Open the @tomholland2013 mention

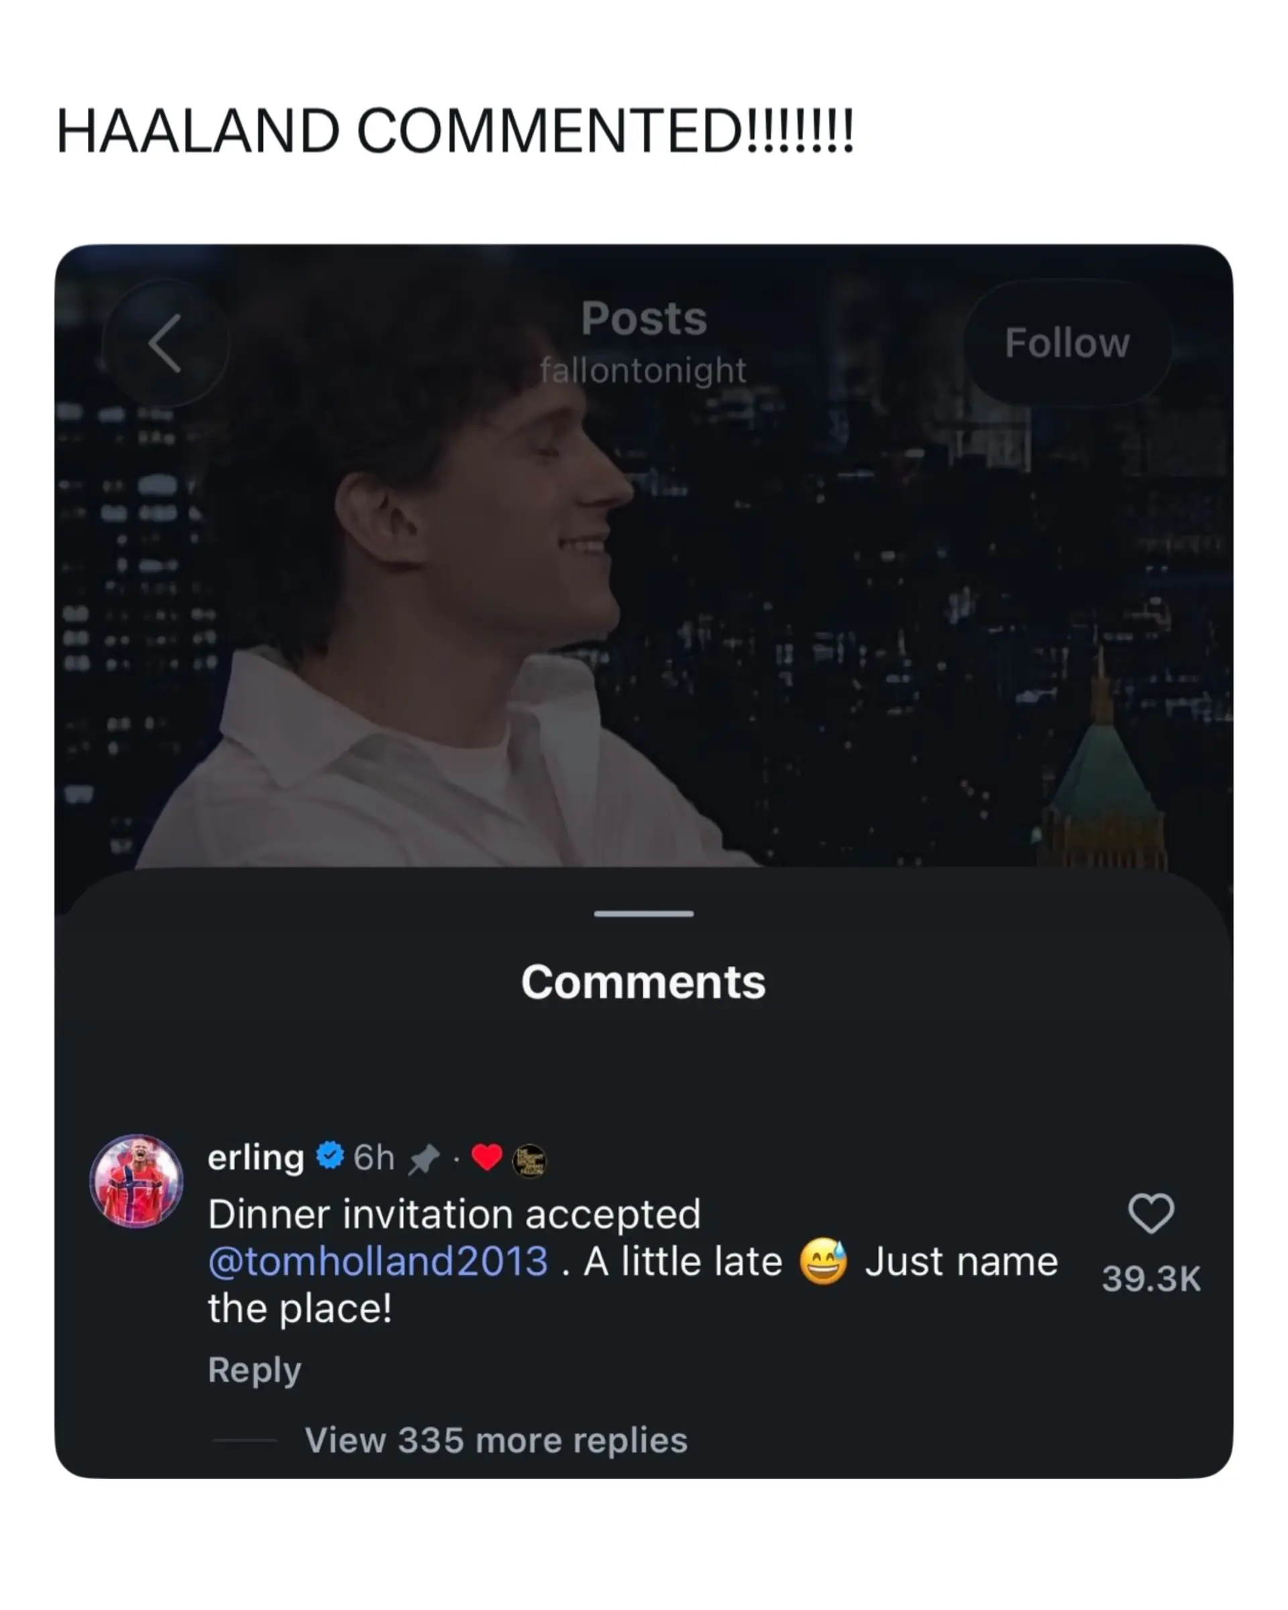(x=378, y=1261)
